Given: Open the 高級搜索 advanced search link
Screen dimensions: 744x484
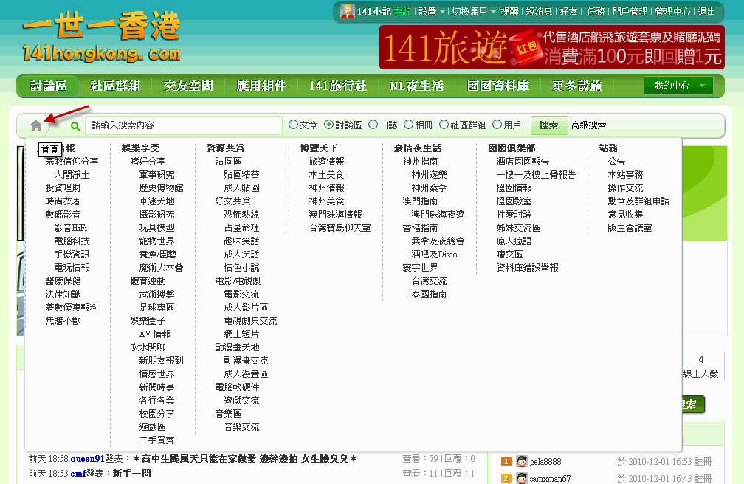Looking at the screenshot, I should pos(588,125).
